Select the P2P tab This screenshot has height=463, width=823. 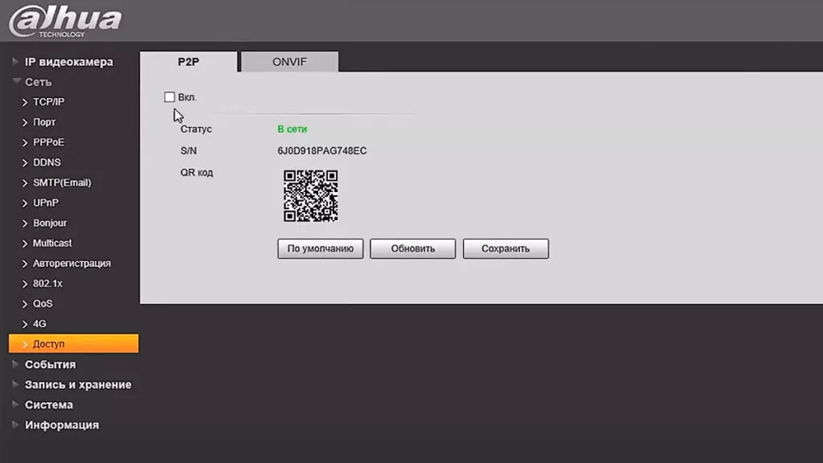click(188, 62)
